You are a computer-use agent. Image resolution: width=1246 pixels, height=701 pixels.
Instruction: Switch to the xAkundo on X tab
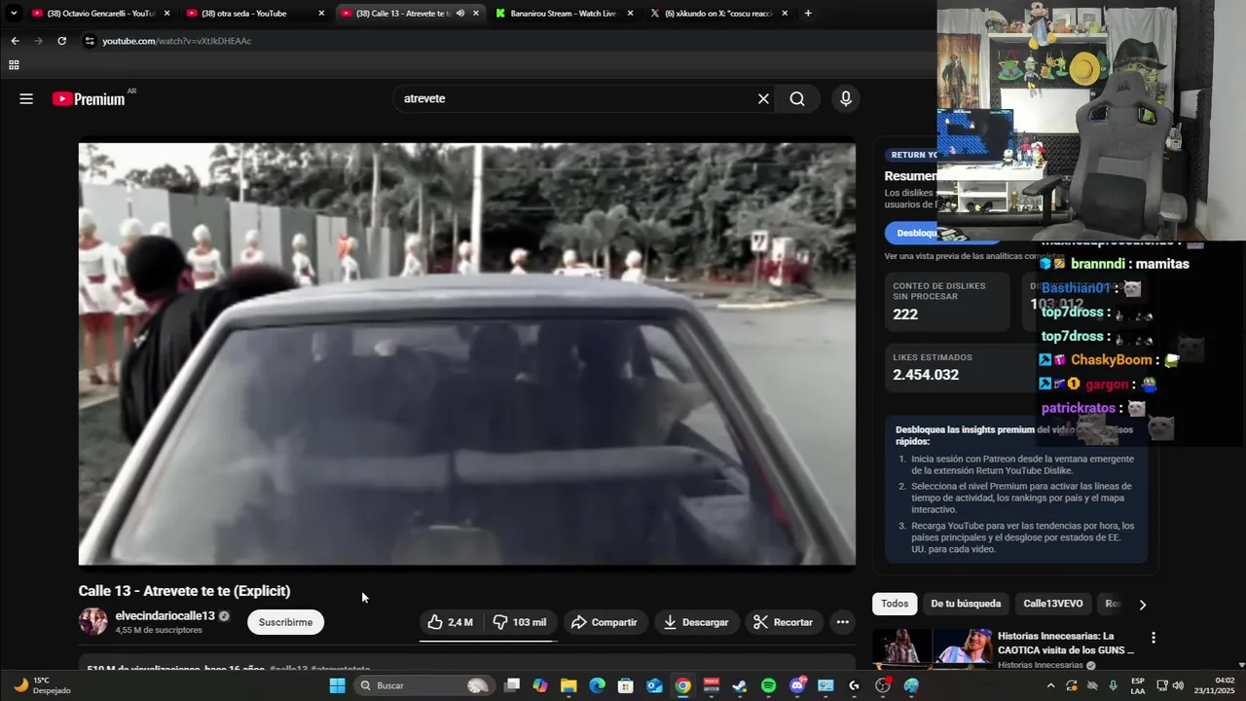click(x=718, y=14)
